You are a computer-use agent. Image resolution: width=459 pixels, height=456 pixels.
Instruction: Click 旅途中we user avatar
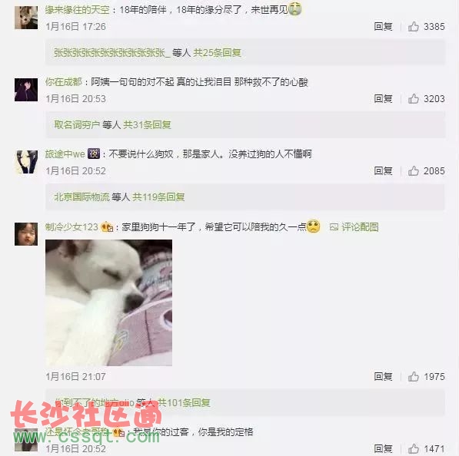tap(26, 162)
